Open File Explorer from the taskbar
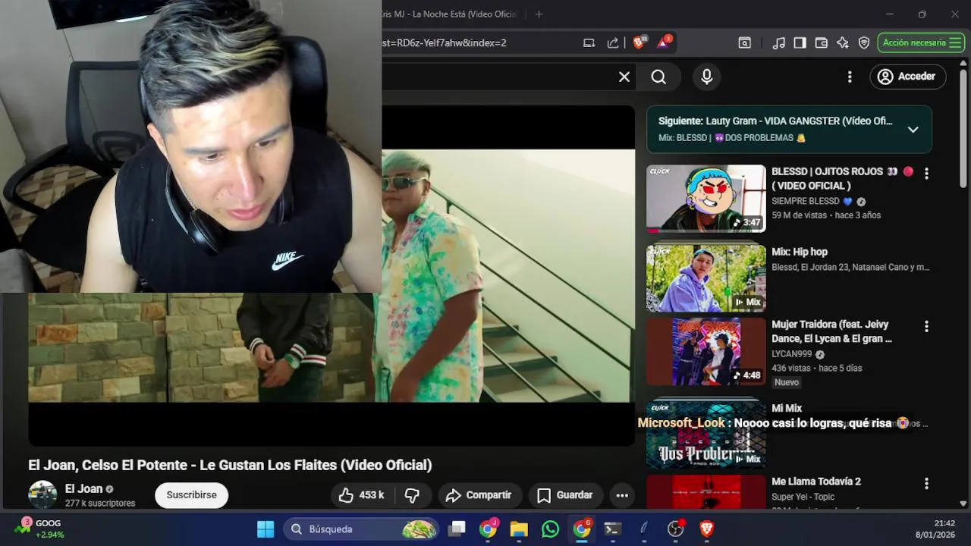 click(x=519, y=529)
